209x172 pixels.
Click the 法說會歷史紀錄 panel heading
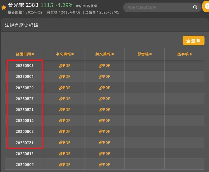tap(21, 25)
